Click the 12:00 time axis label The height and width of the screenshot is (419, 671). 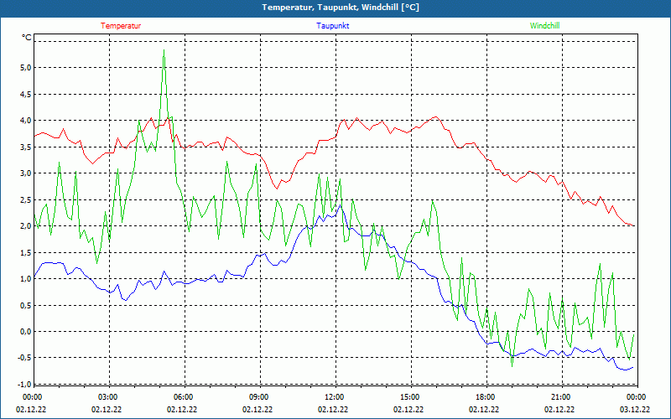[334, 397]
